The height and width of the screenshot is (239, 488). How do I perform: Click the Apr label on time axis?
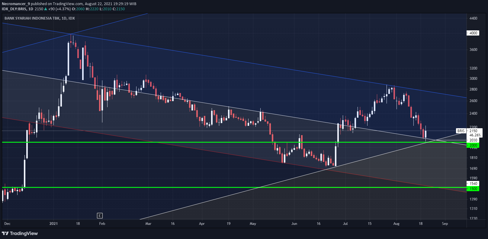[x=202, y=223]
